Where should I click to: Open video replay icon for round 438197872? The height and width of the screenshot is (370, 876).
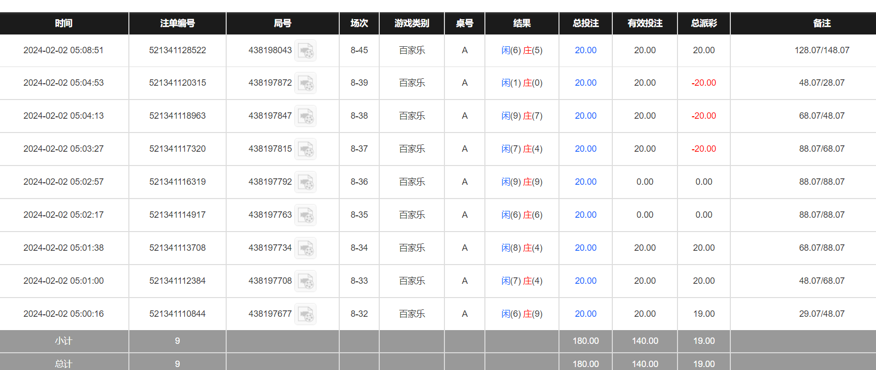click(x=306, y=83)
